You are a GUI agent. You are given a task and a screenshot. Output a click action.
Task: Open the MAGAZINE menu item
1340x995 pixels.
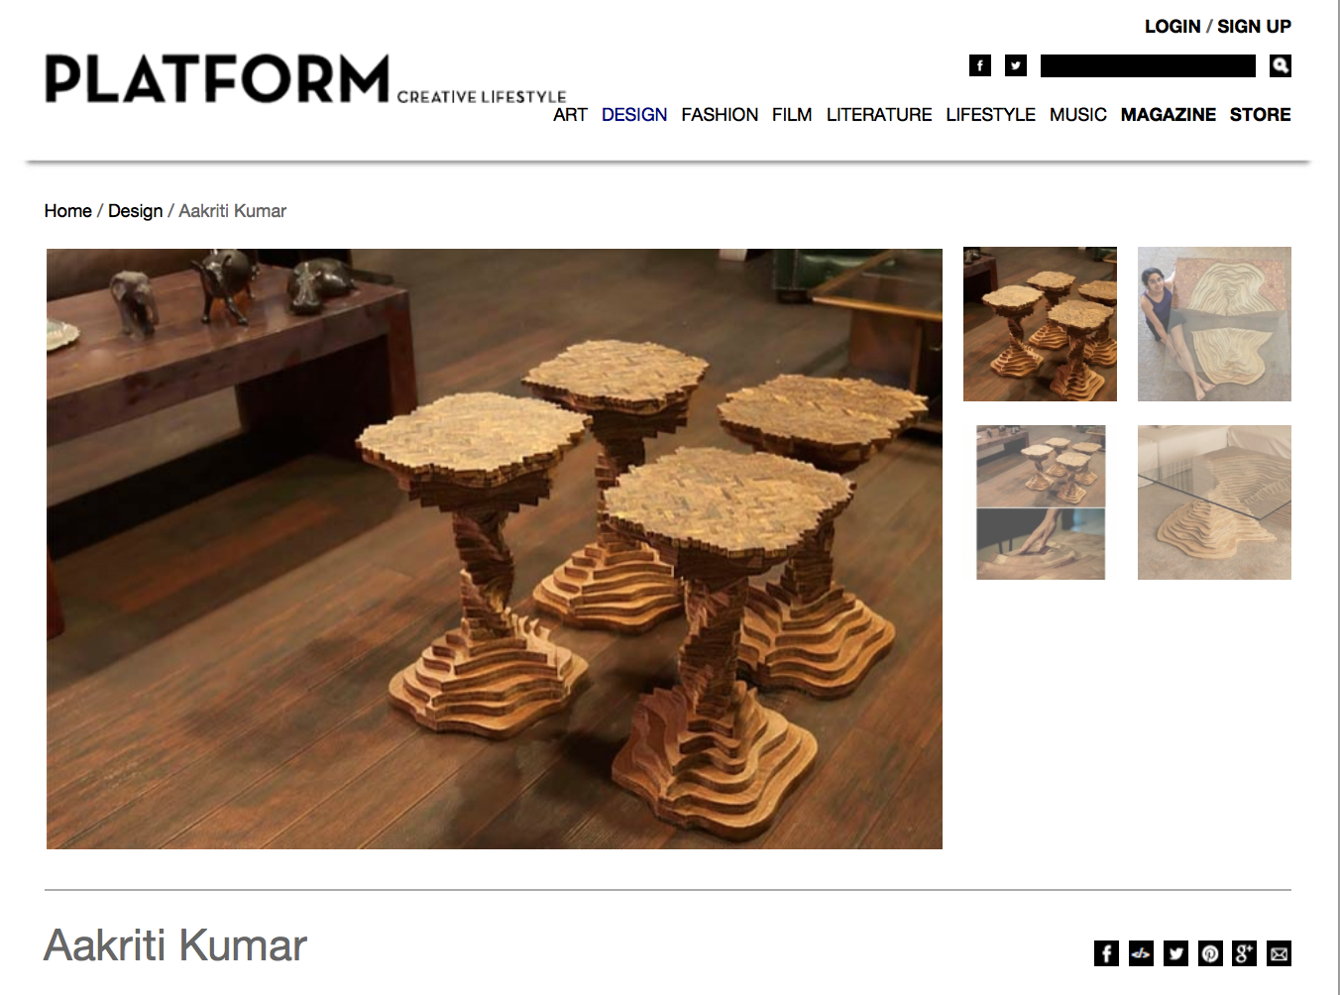click(1168, 115)
